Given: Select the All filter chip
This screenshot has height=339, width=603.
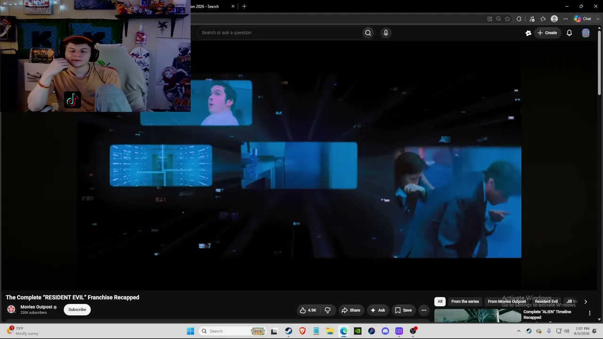Looking at the screenshot, I should coord(440,301).
